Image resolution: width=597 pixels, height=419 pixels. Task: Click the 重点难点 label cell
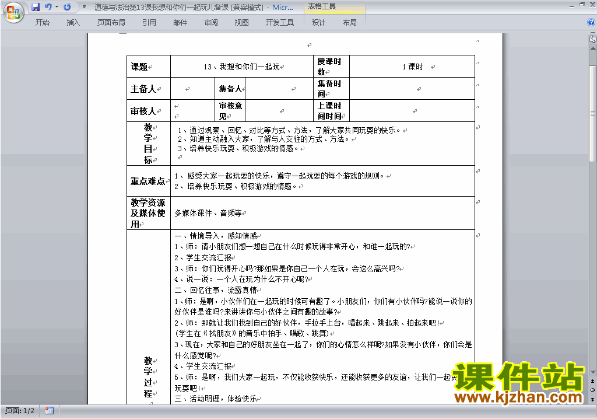(x=149, y=181)
